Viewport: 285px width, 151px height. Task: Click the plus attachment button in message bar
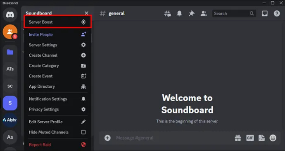(x=107, y=138)
